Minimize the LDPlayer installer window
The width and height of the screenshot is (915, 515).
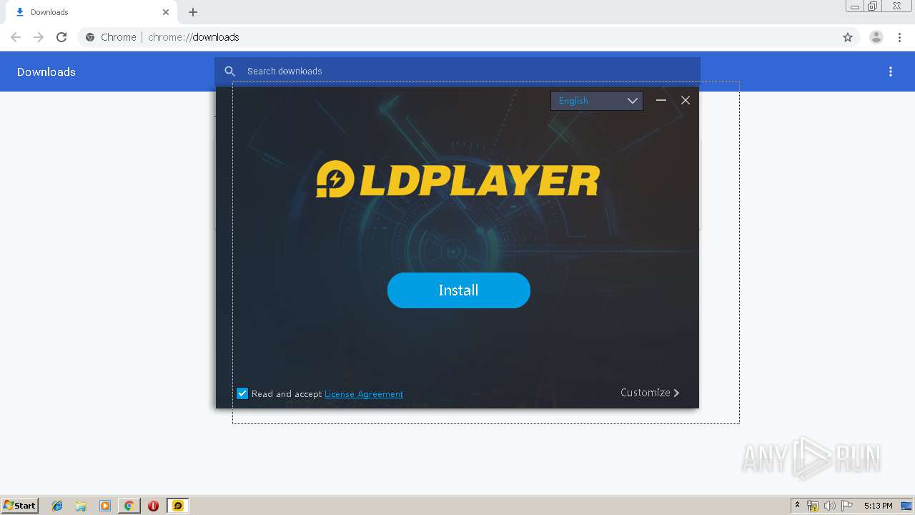tap(661, 100)
